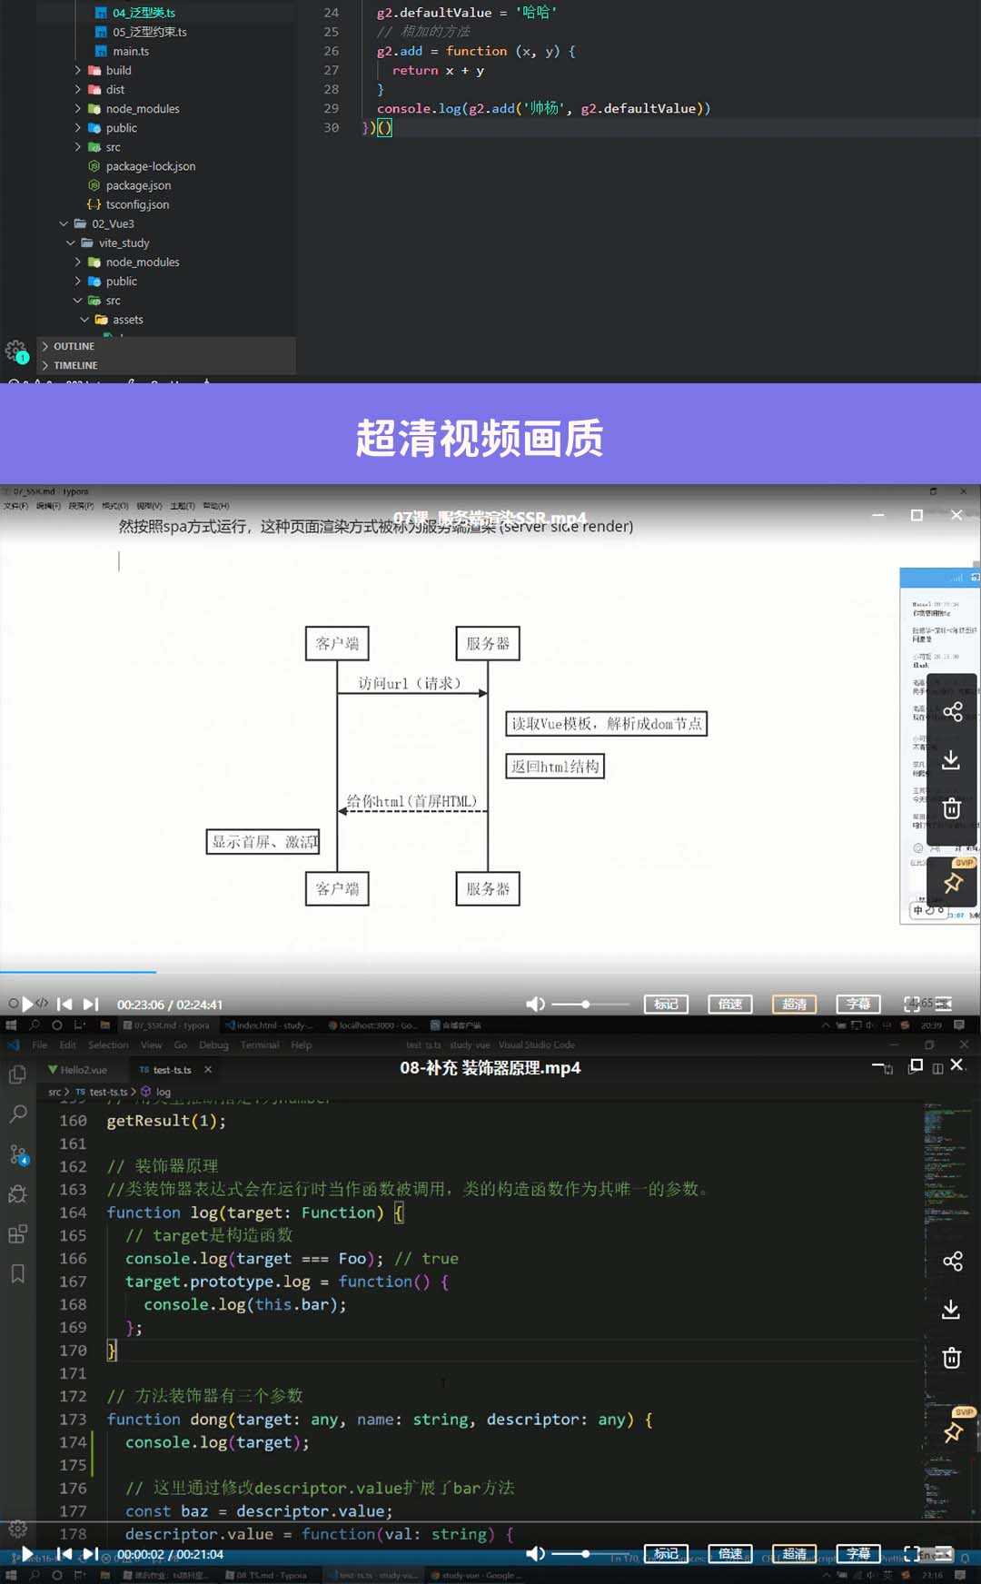Open 超清 quality menu in SSR player
Viewport: 981px width, 1584px height.
795,1004
